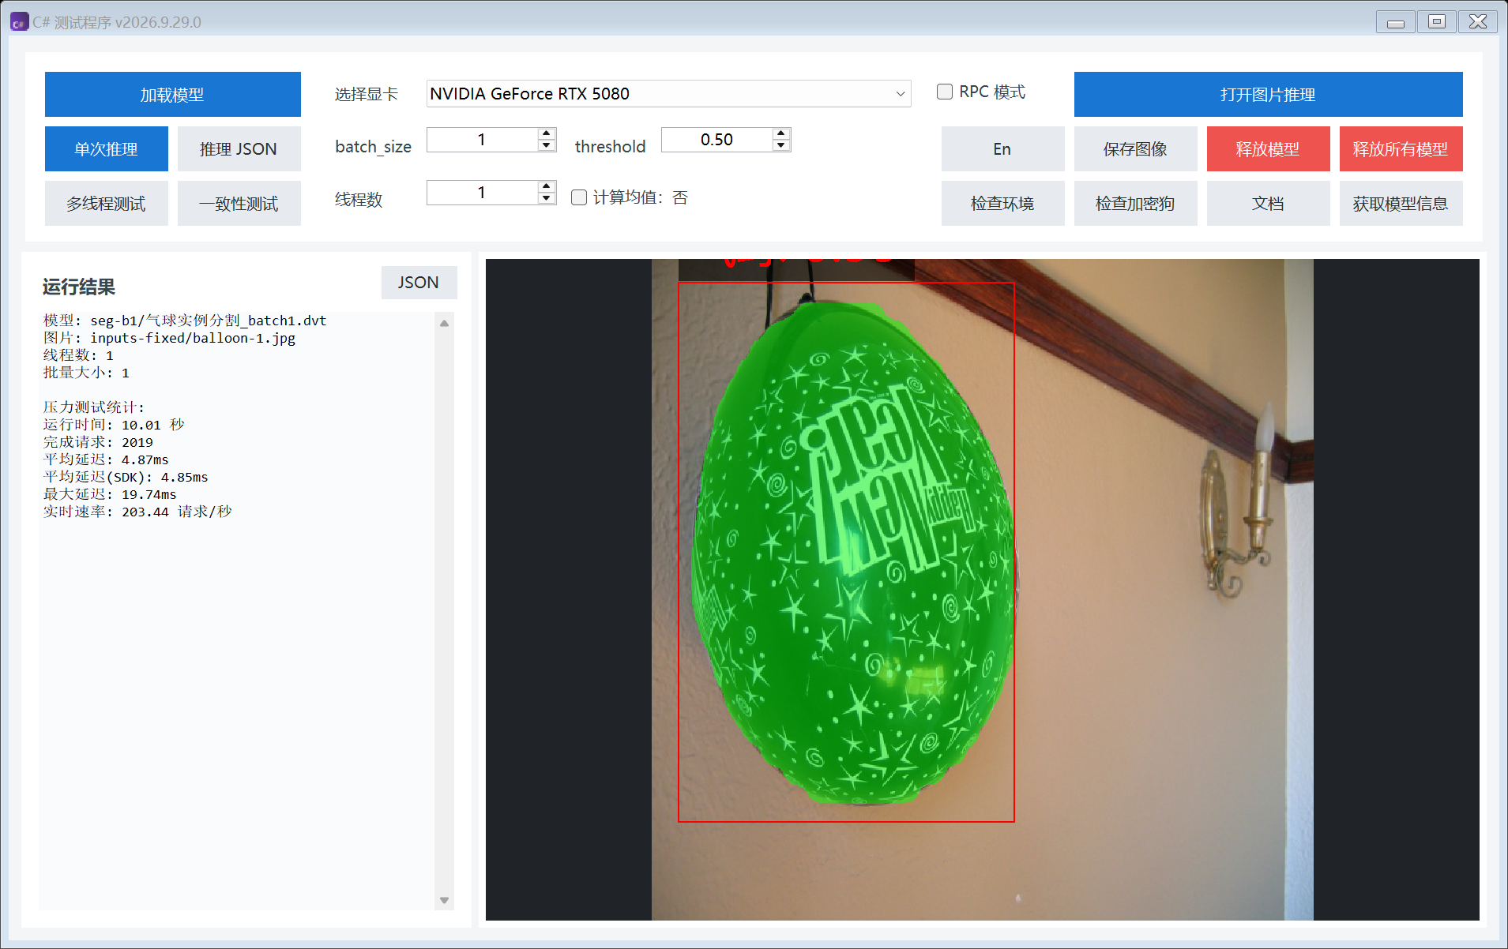Click results scrollbar down arrow
This screenshot has width=1508, height=949.
click(444, 900)
